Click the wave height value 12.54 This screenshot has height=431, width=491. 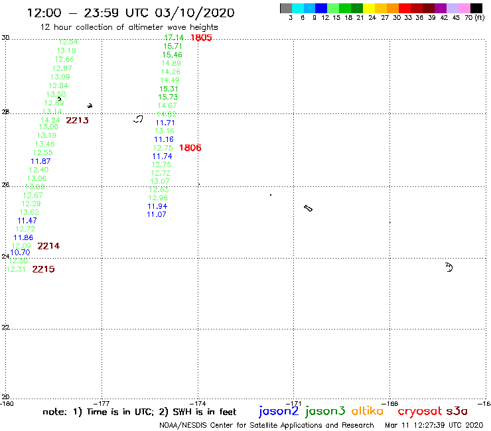pos(68,42)
